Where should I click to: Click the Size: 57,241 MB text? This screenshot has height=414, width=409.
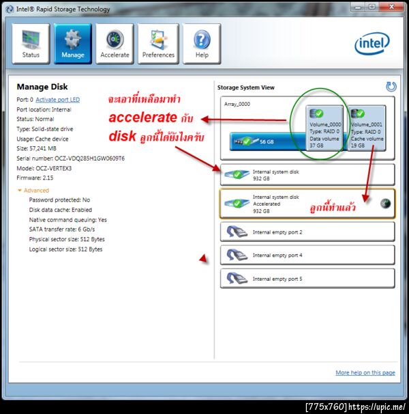[x=36, y=148]
